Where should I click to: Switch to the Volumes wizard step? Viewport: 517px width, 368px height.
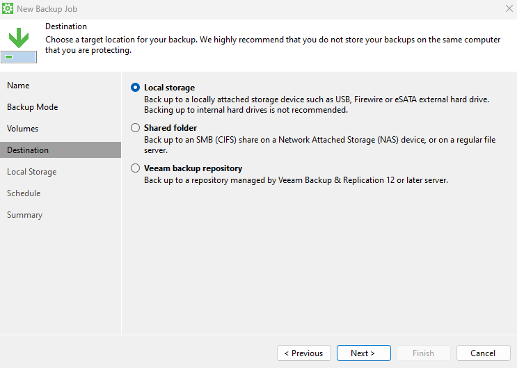click(x=22, y=129)
